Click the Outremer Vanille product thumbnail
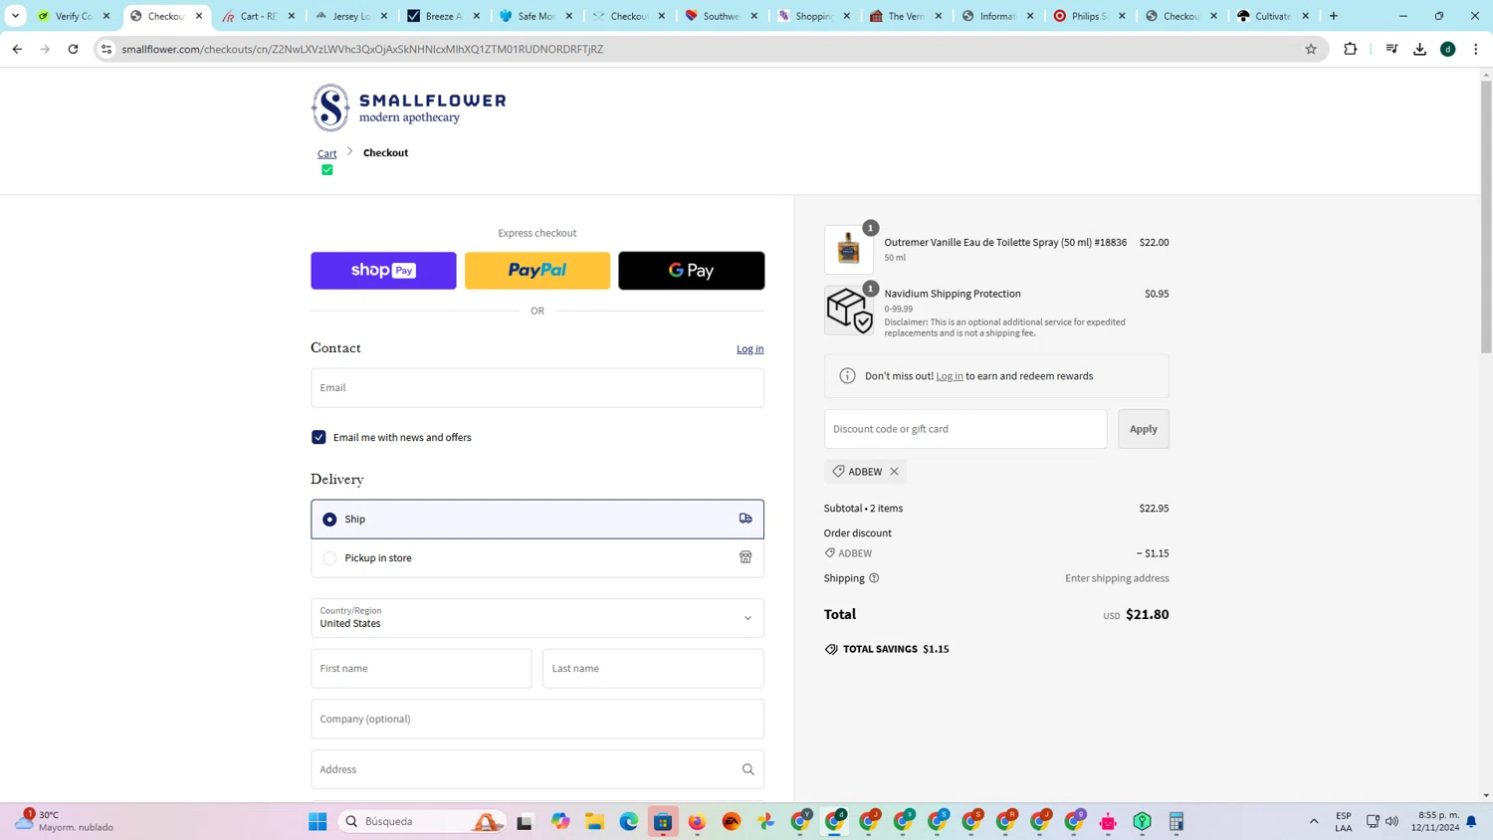The width and height of the screenshot is (1493, 840). [848, 250]
